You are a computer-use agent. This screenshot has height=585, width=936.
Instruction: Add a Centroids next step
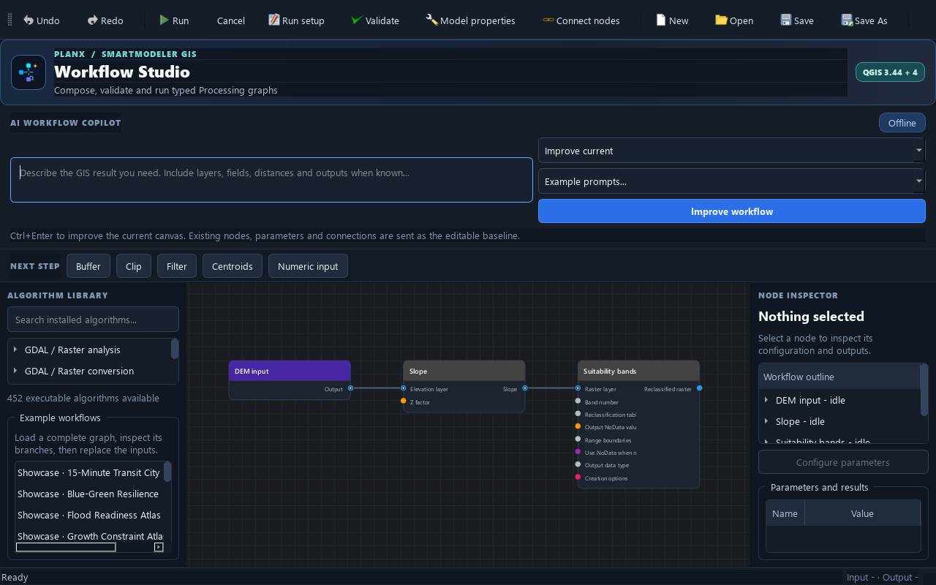pyautogui.click(x=233, y=266)
